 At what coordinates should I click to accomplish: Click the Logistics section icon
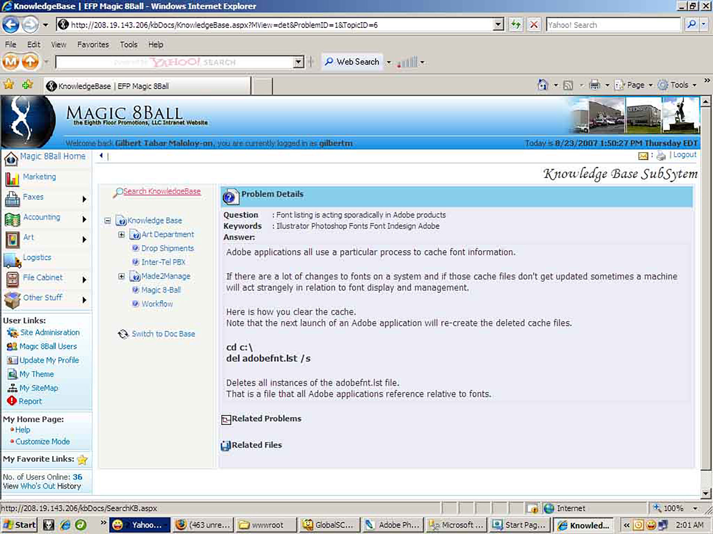click(x=11, y=258)
